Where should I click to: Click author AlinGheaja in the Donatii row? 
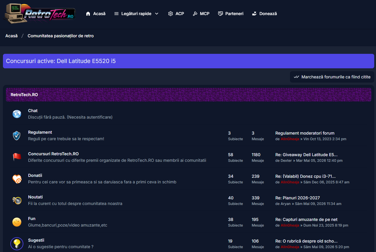[290, 182]
